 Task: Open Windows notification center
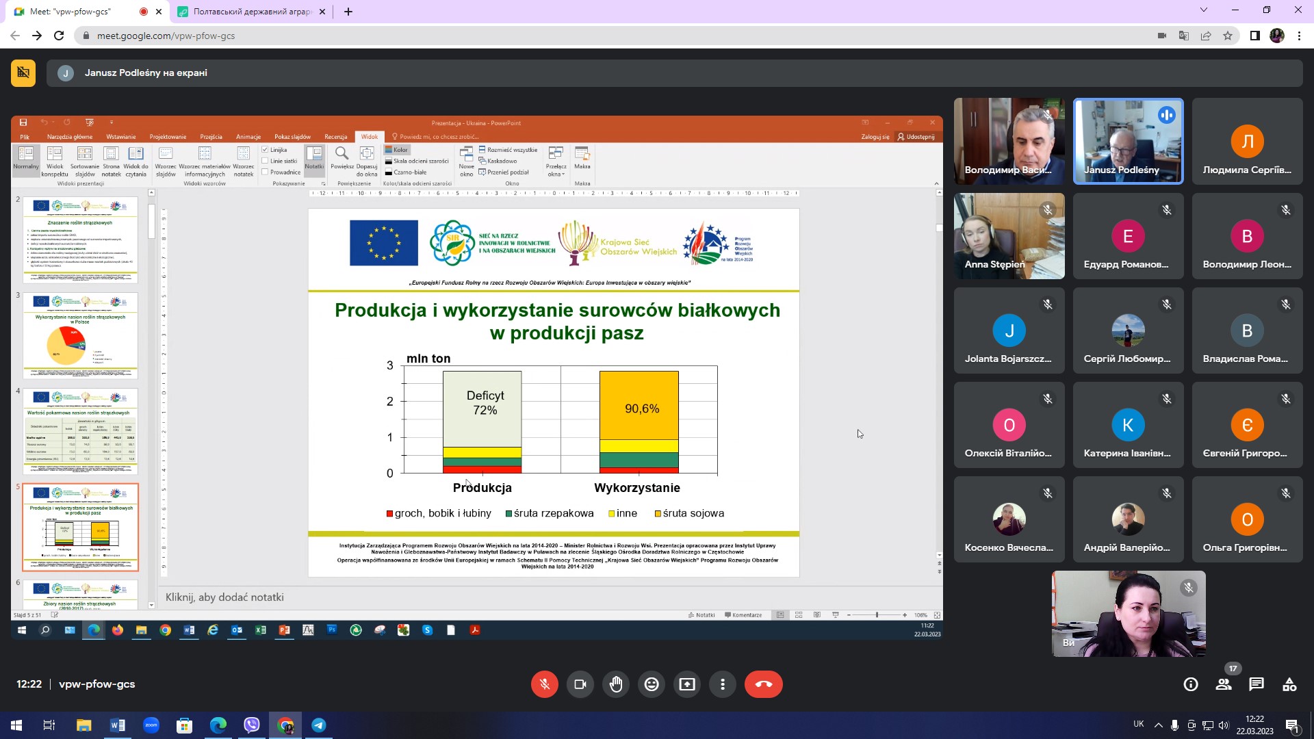pos(1293,726)
